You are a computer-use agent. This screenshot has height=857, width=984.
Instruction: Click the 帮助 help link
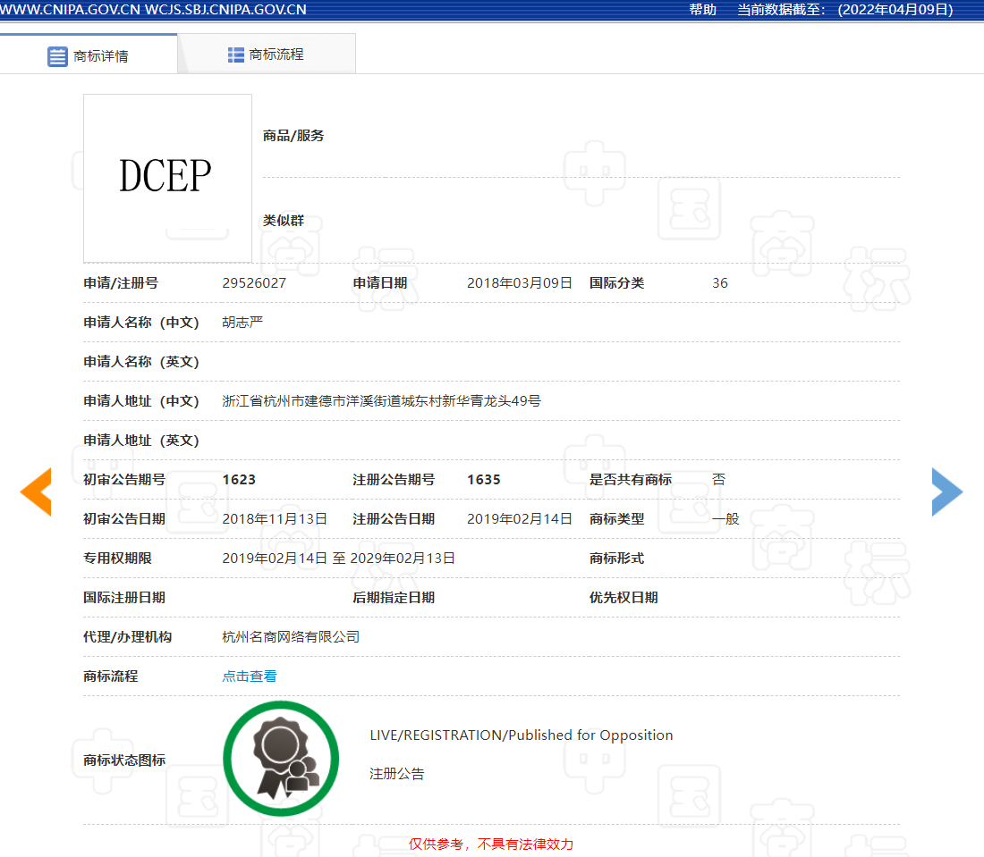(x=702, y=10)
